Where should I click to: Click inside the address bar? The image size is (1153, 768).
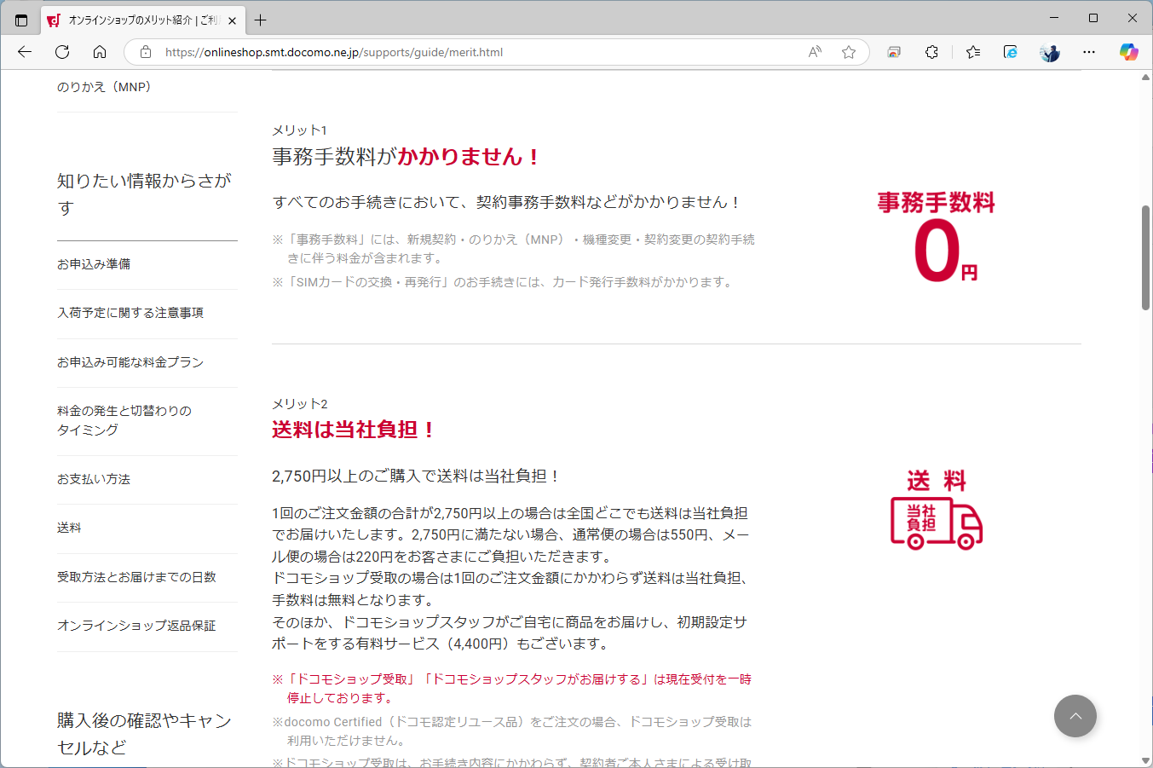[x=426, y=52]
